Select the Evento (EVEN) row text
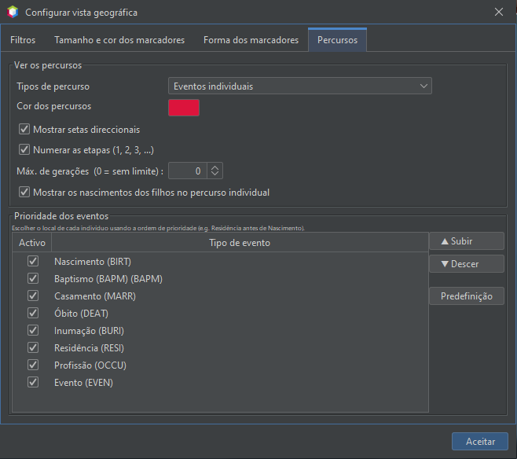The height and width of the screenshot is (459, 517). 83,383
